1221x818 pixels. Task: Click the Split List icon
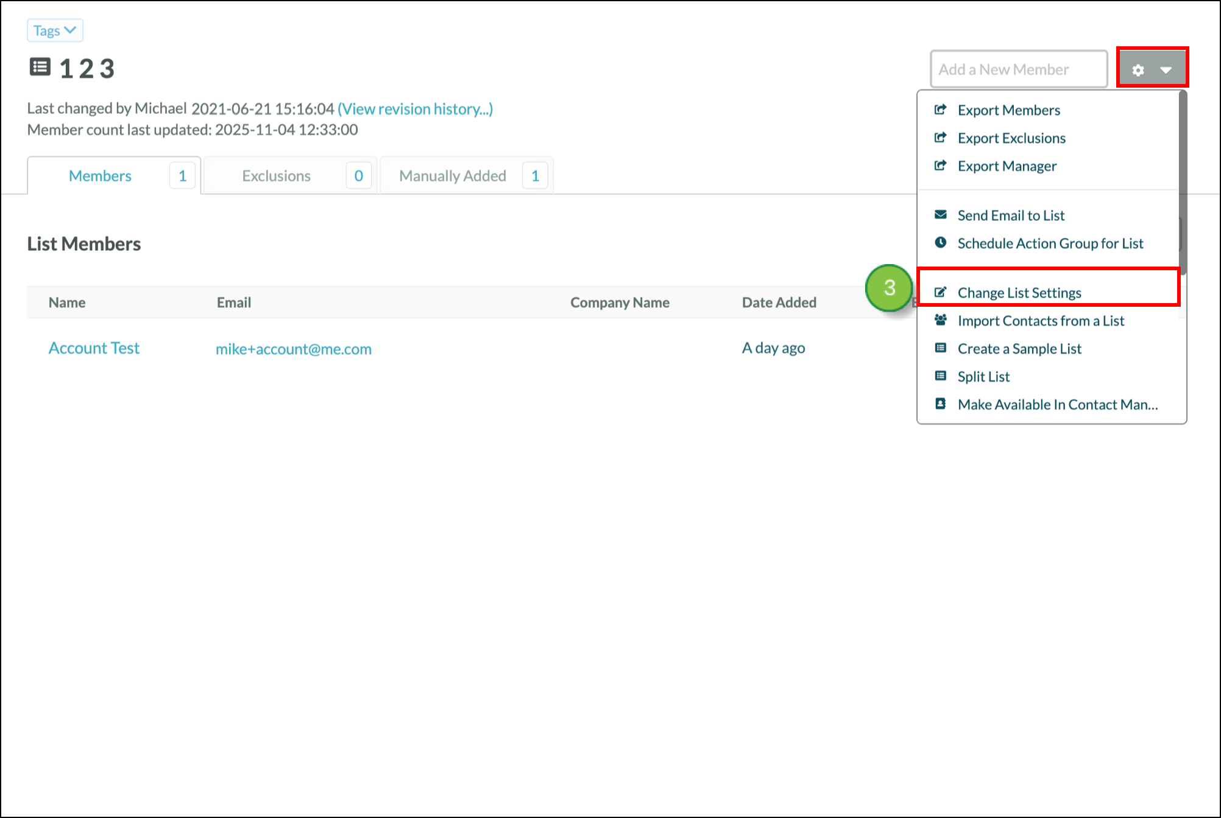(x=940, y=376)
